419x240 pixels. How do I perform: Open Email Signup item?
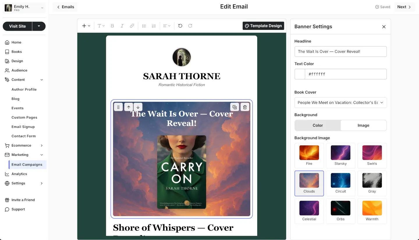pos(23,127)
